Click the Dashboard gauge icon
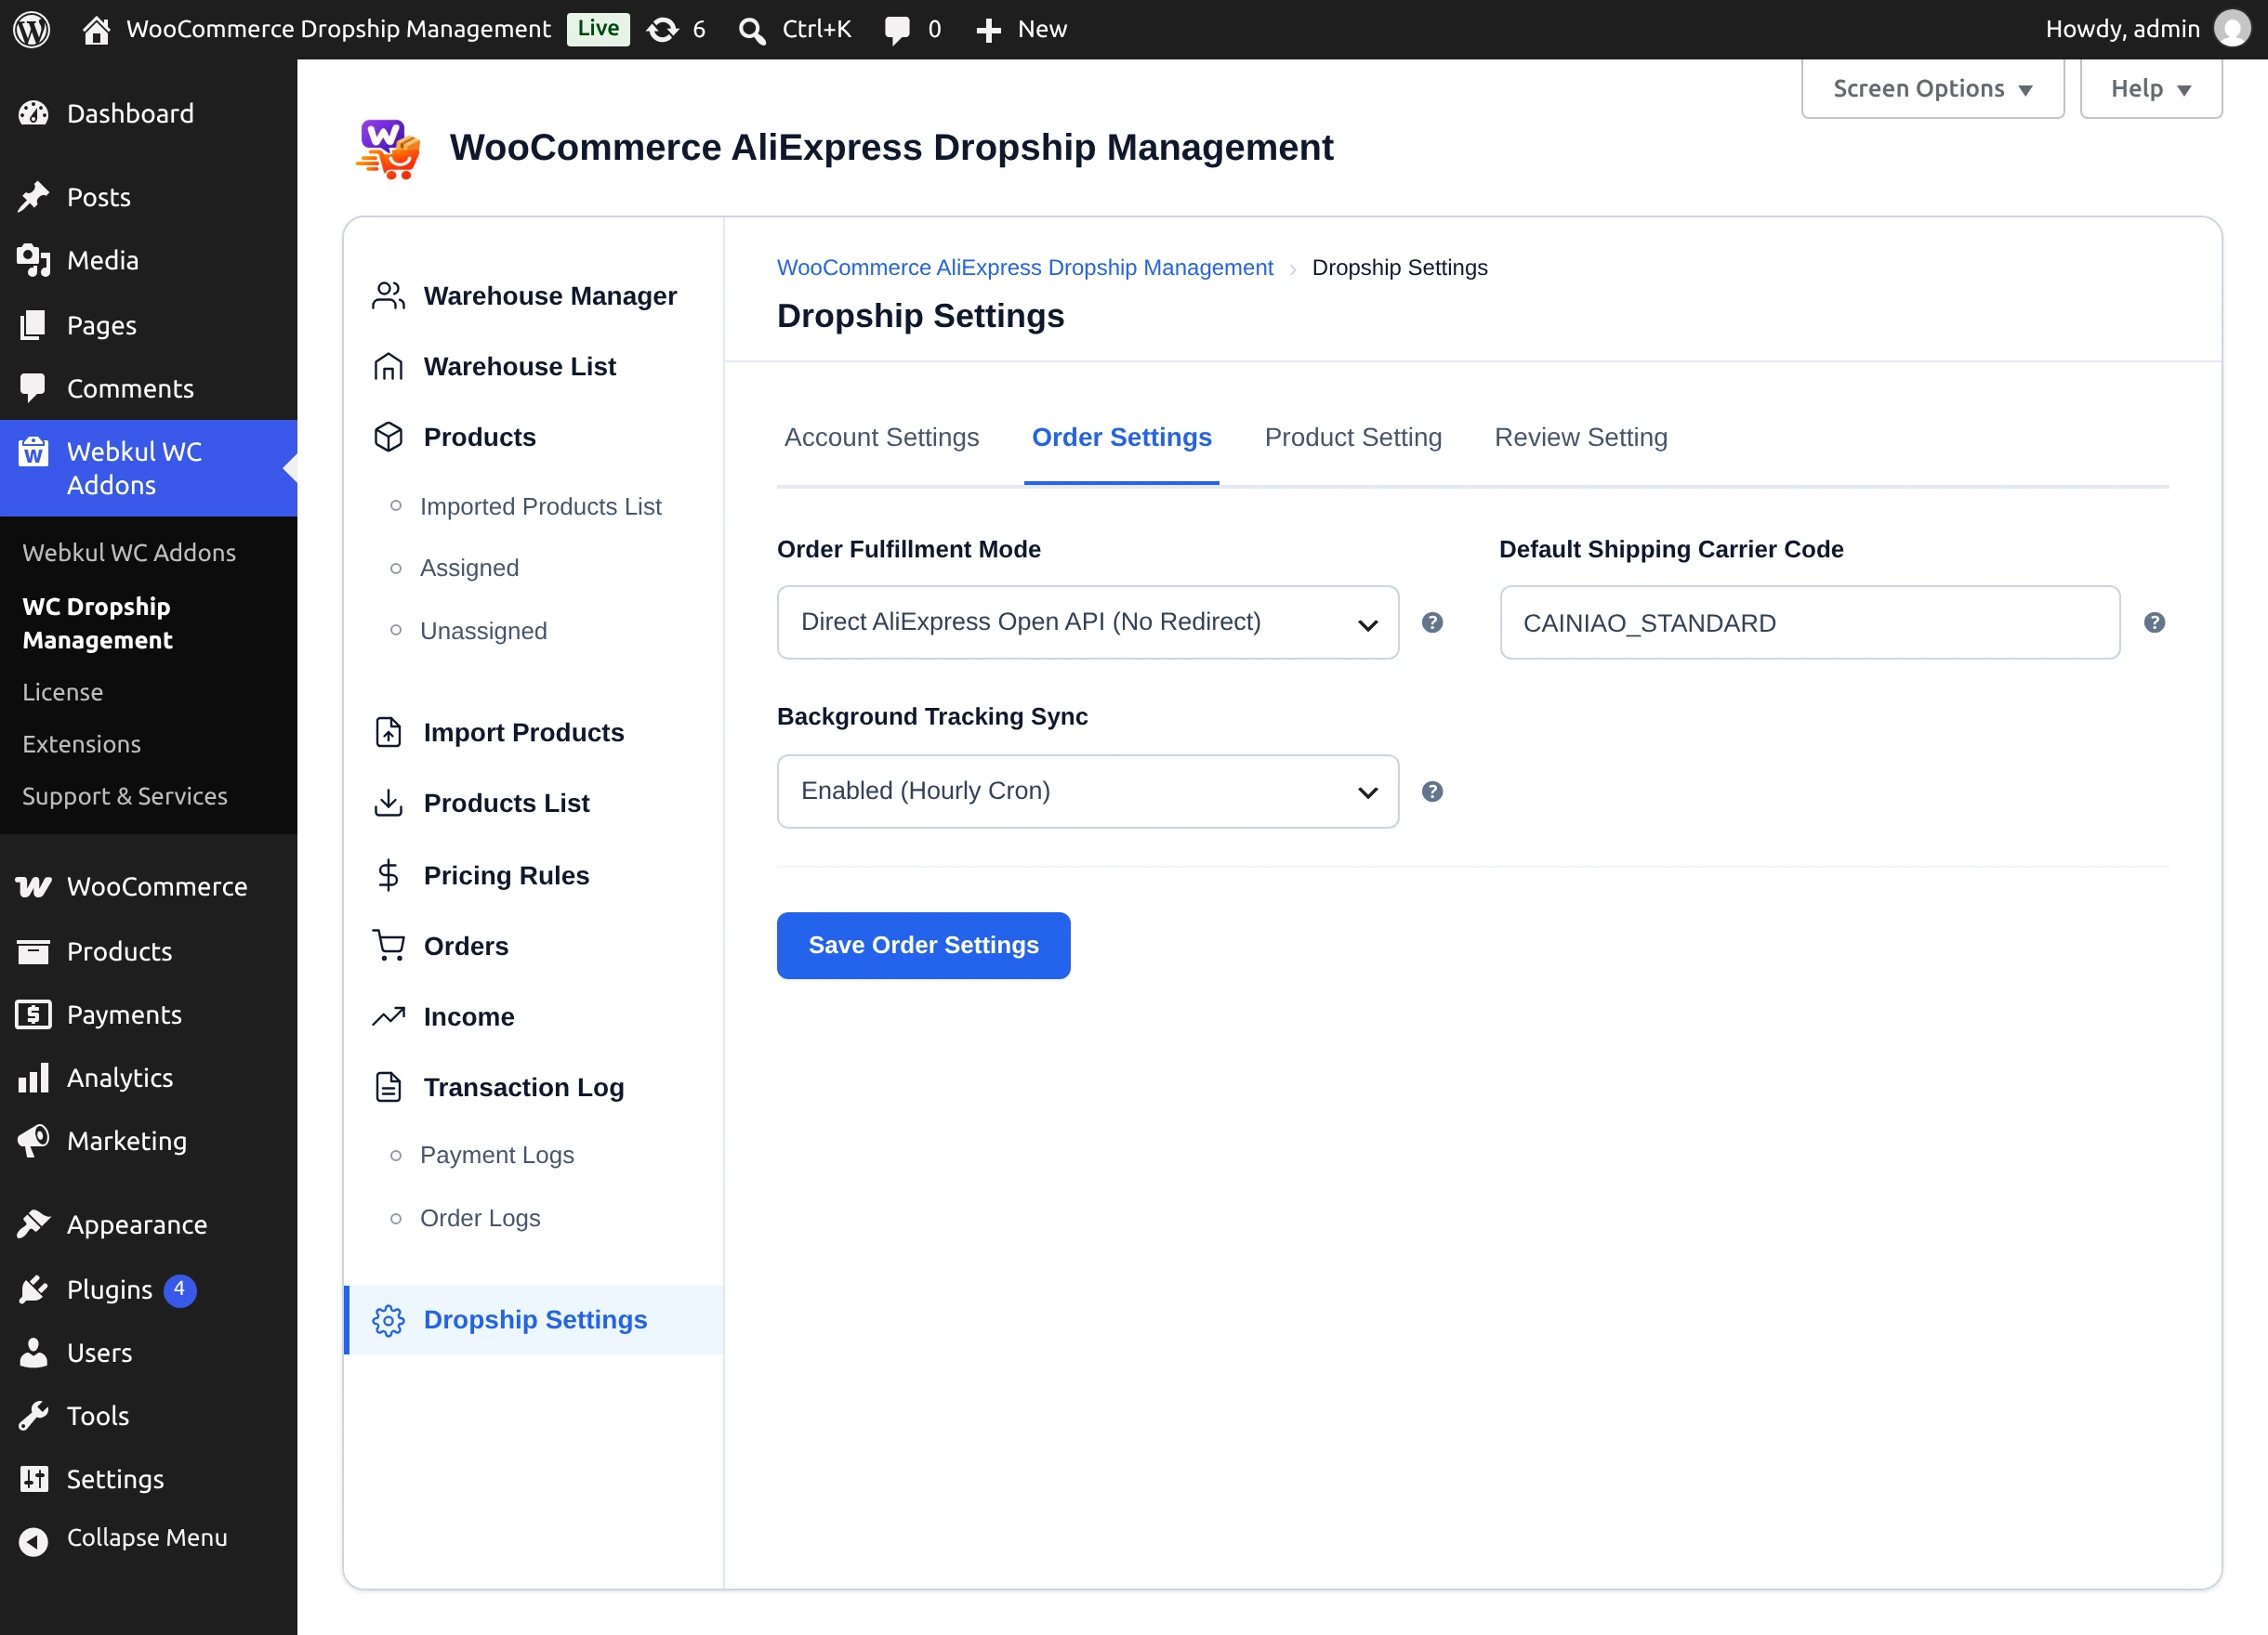 (x=33, y=113)
